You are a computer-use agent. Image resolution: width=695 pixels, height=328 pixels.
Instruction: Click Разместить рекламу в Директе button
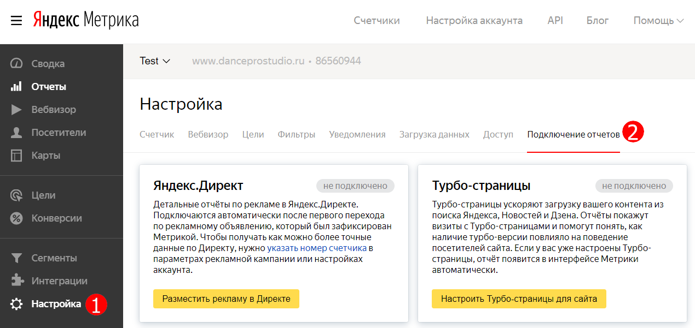pos(226,299)
